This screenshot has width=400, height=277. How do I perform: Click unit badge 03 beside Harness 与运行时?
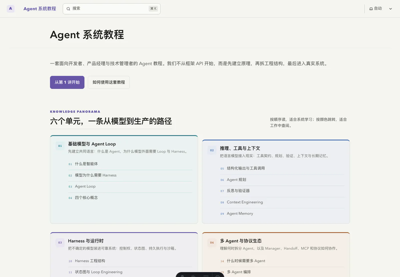(x=60, y=243)
